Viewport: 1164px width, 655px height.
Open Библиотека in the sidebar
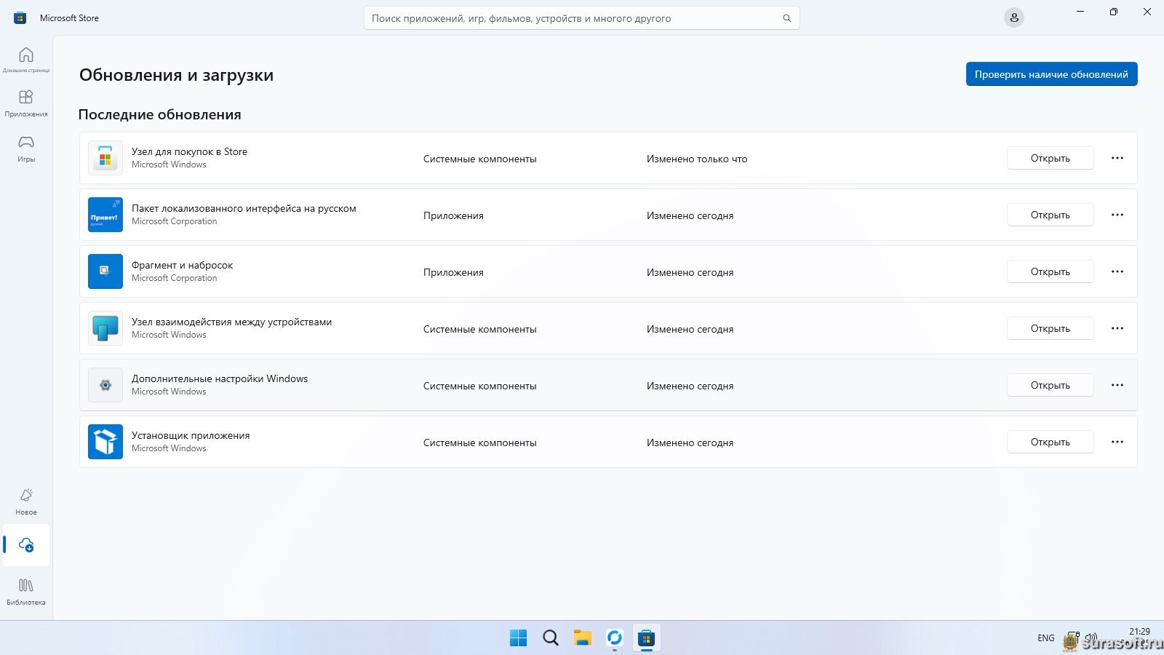(26, 591)
